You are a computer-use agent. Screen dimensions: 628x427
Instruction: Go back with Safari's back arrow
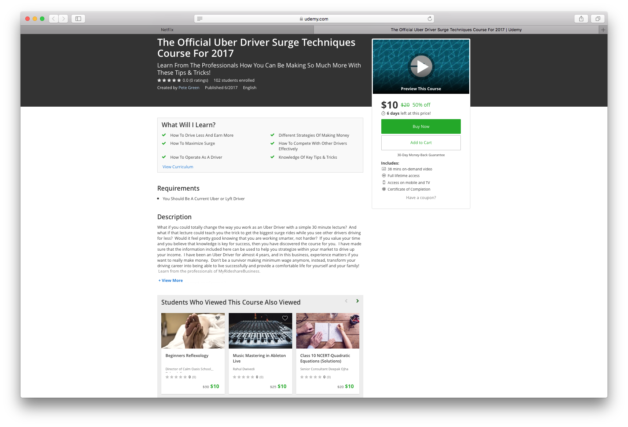(54, 19)
